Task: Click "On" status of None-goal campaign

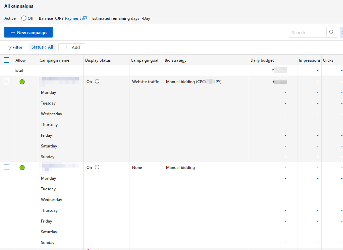Action: [x=89, y=167]
